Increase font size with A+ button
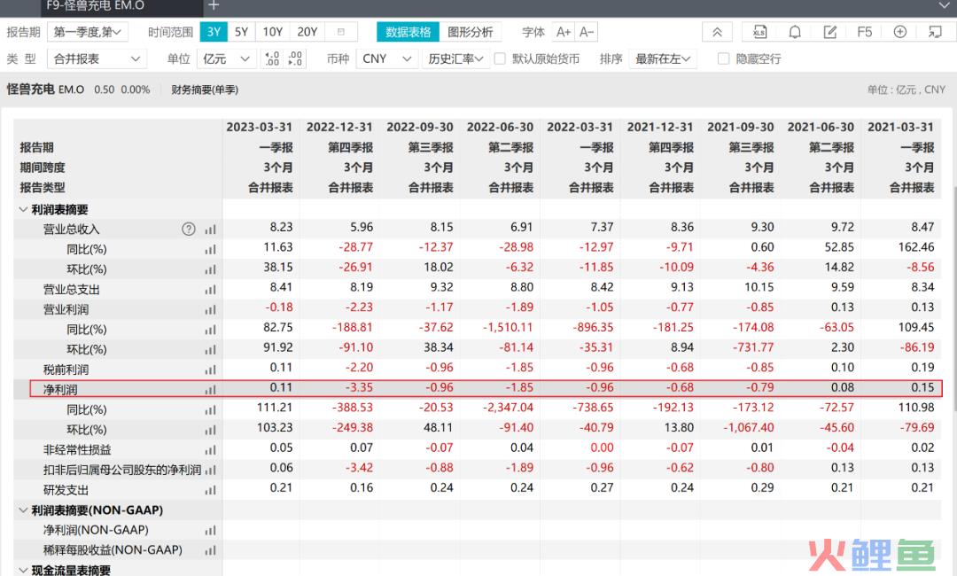The width and height of the screenshot is (957, 576). tap(564, 32)
